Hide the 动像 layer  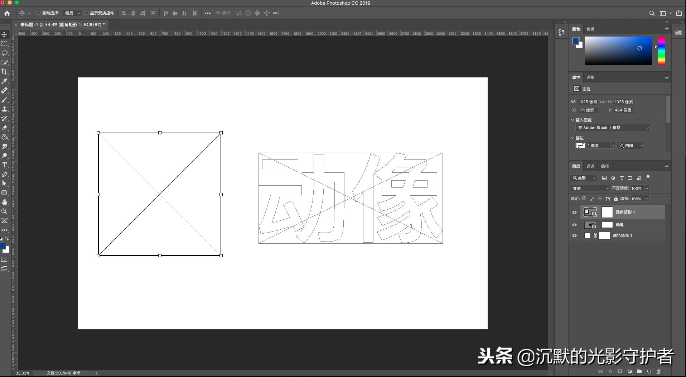click(x=574, y=225)
